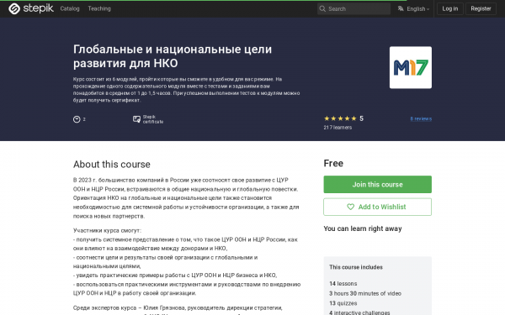505x315 pixels.
Task: Open the Teaching menu item
Action: point(99,8)
